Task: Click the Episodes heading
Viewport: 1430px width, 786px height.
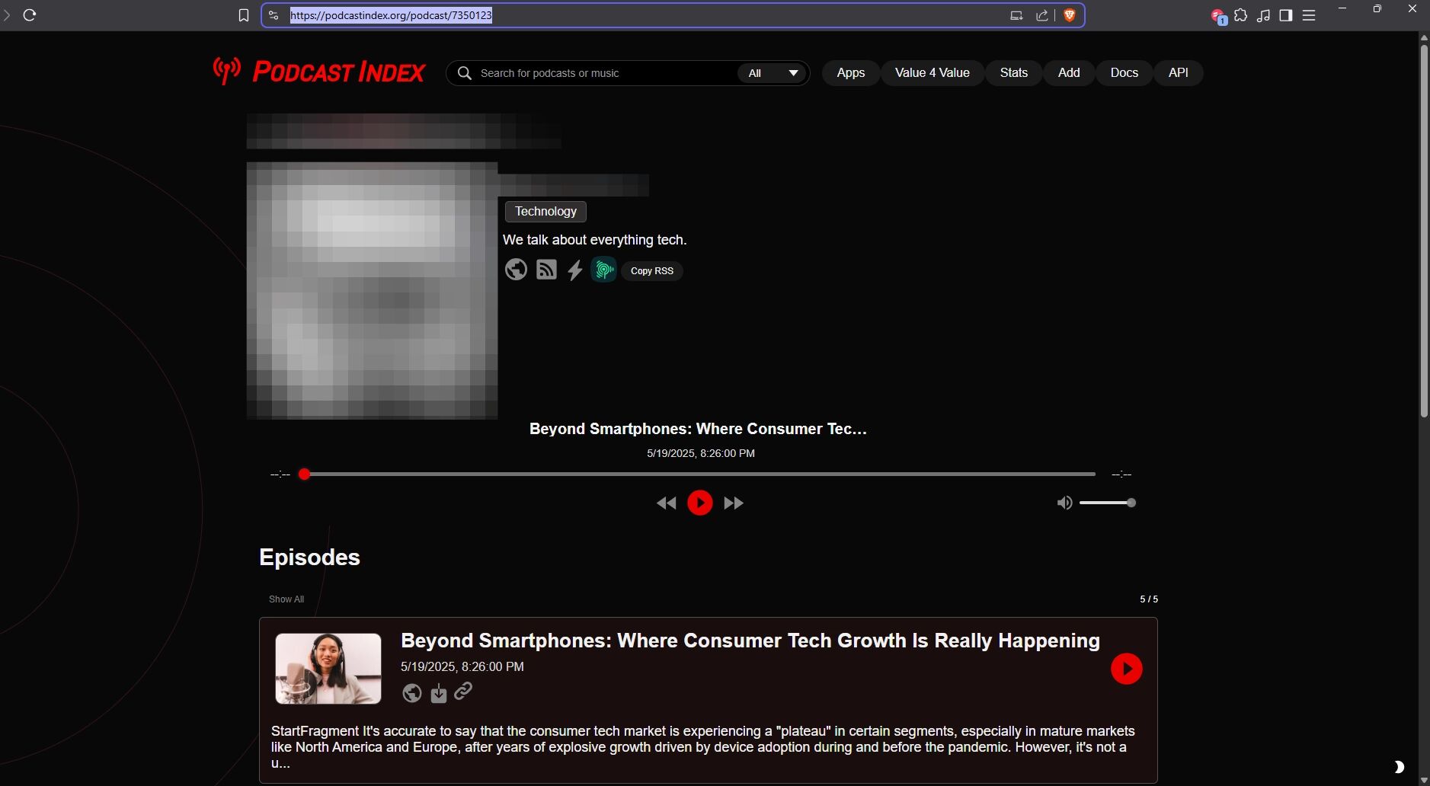Action: coord(309,558)
